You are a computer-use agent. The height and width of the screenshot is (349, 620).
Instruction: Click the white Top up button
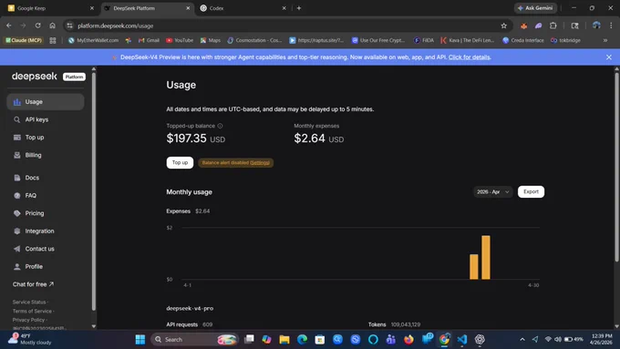click(x=180, y=162)
